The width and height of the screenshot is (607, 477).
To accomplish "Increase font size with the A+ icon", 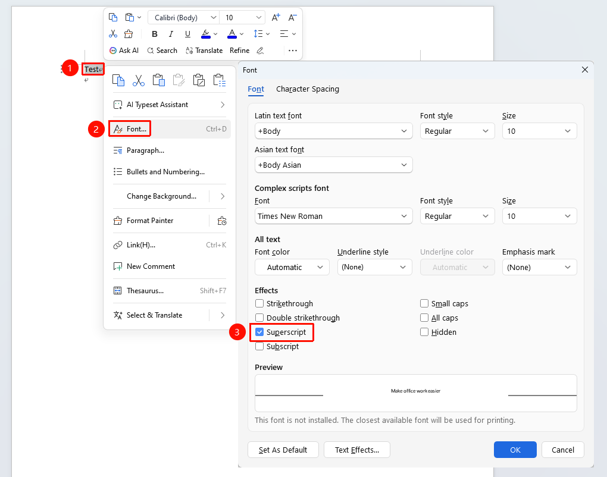I will tap(276, 17).
